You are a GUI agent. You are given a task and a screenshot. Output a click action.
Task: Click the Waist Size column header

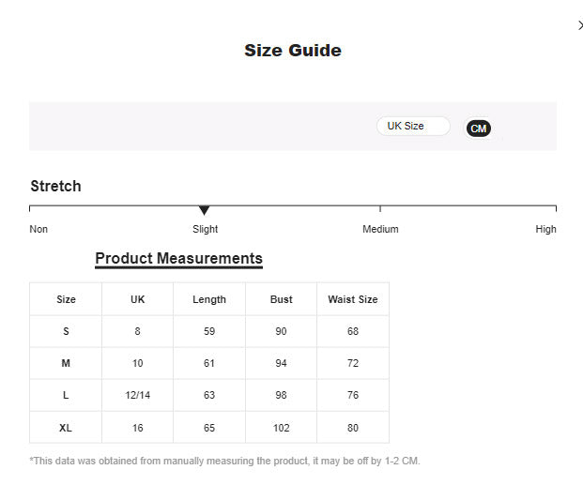click(352, 299)
